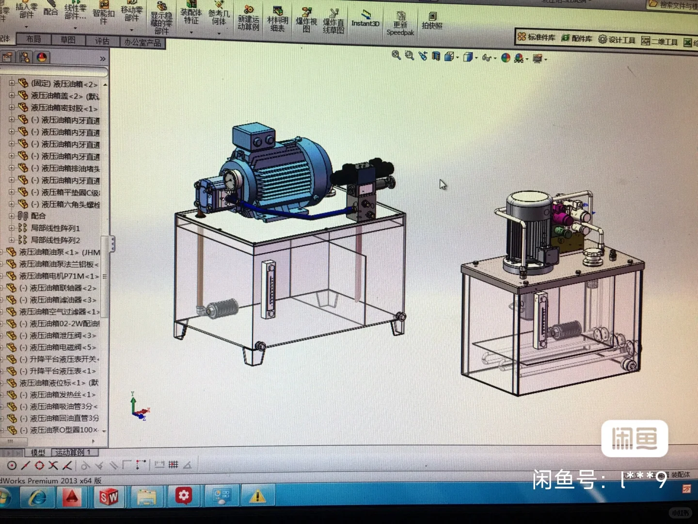Screen dimensions: 698x524
Task: Open the 装配体特征 dropdown arrow
Action: click(191, 32)
